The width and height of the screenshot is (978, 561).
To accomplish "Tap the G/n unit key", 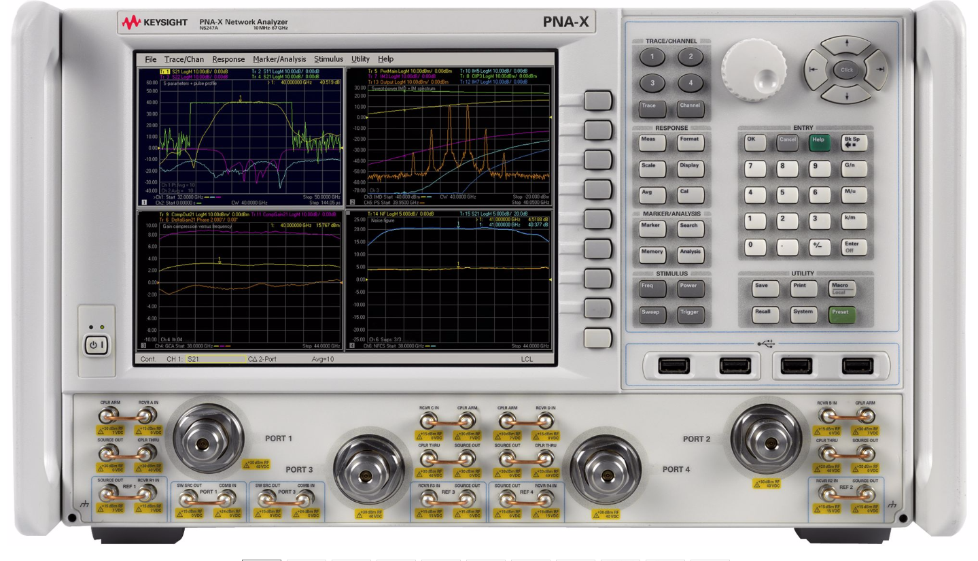I will point(854,169).
